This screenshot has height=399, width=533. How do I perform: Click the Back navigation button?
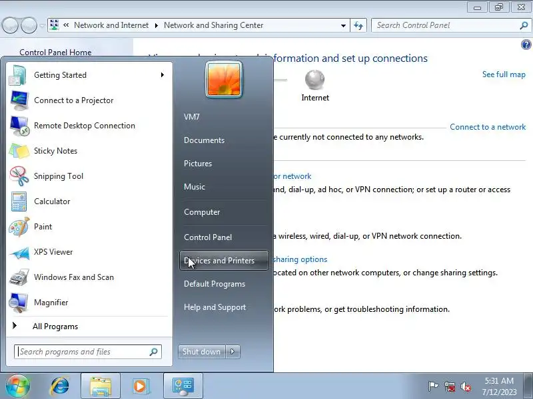[x=10, y=25]
